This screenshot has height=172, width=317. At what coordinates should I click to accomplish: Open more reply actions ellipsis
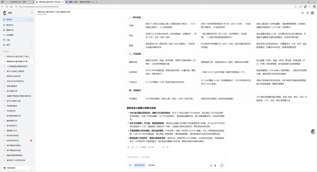click(157, 147)
